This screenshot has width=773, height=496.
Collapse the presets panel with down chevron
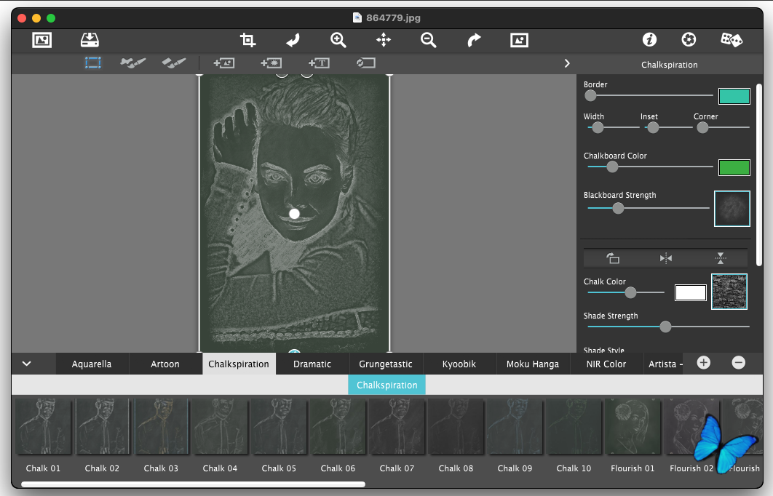[27, 364]
